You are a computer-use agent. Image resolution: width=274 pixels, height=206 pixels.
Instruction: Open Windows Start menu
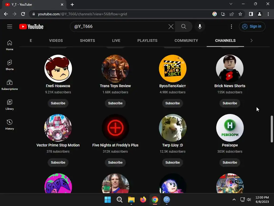(x=108, y=200)
